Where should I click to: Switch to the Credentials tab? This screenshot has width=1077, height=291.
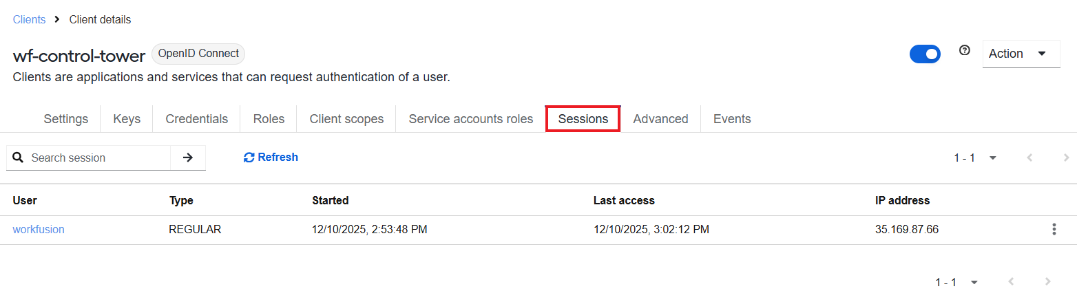click(196, 119)
